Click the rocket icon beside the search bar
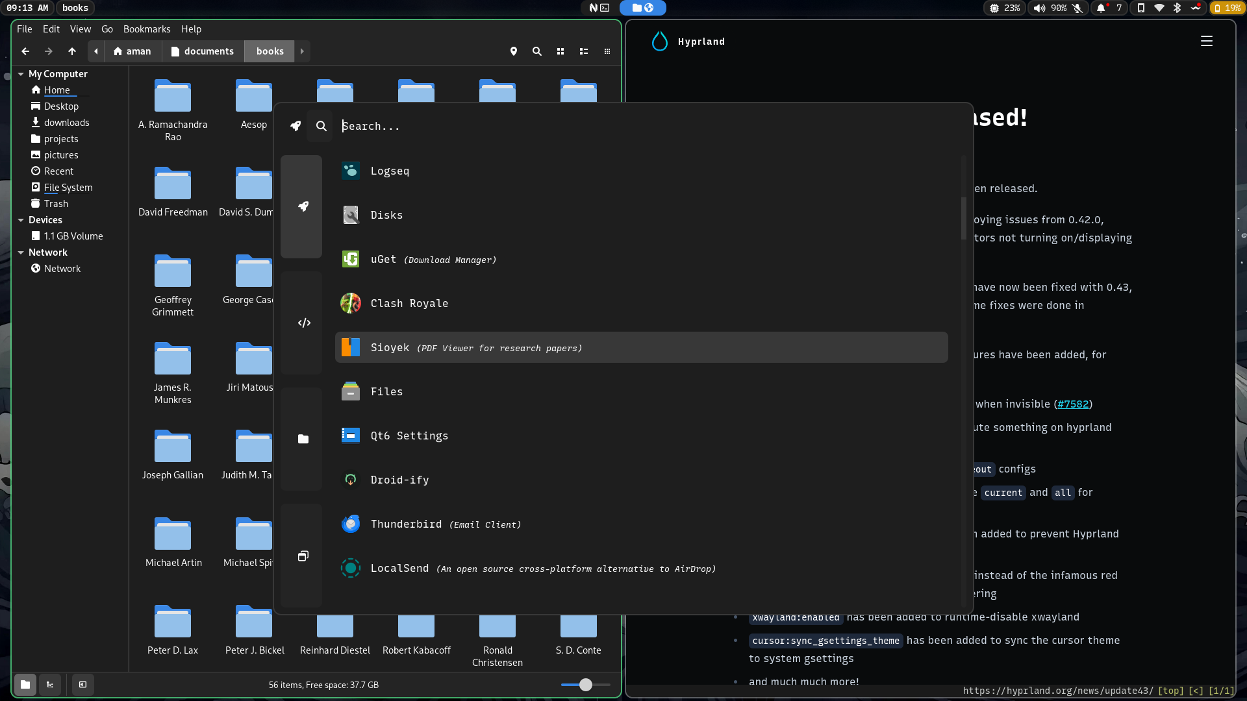 pos(296,126)
